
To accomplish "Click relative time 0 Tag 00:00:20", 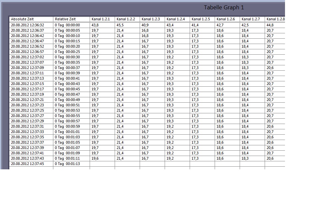I will click(71, 47).
